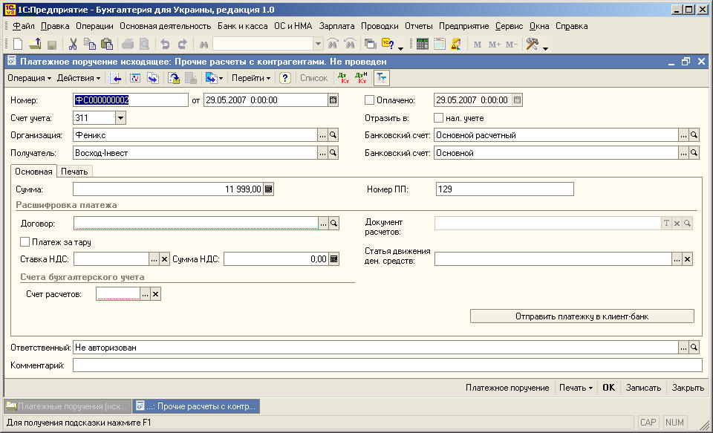The height and width of the screenshot is (433, 713).
Task: Click the 1C help question icon
Action: [388, 44]
